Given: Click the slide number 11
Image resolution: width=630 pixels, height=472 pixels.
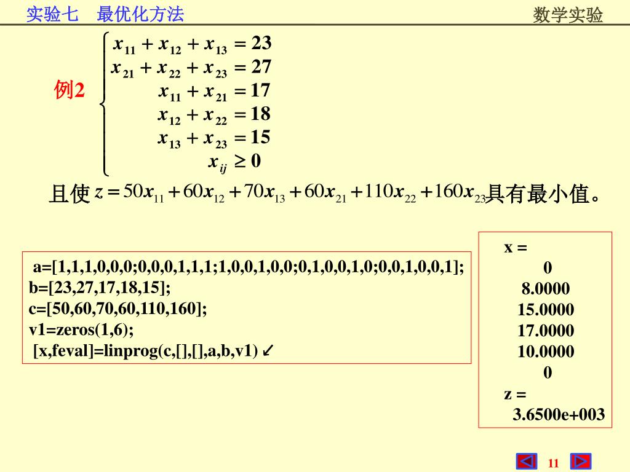Looking at the screenshot, I should (x=553, y=463).
